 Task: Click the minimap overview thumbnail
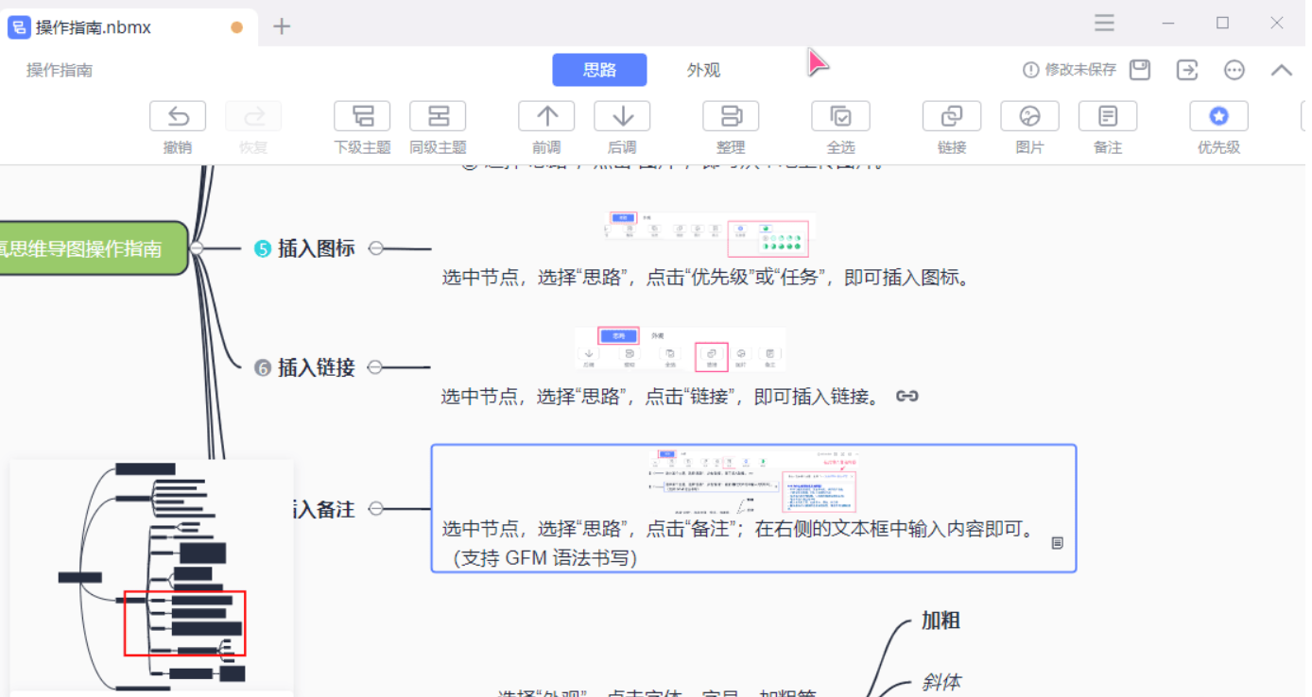pos(151,574)
